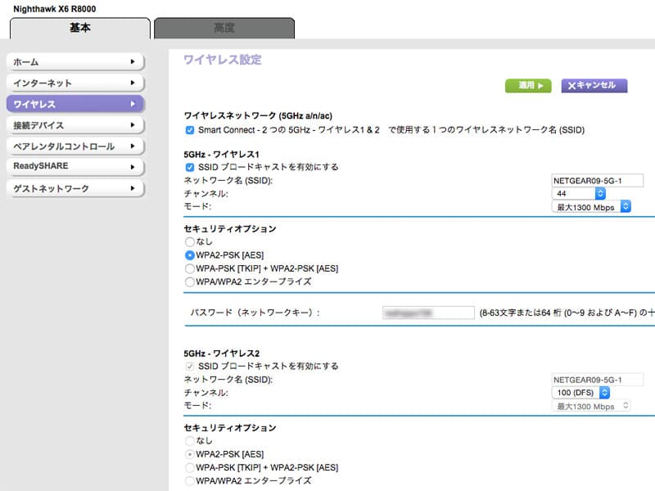Select なし security option for ワイヤレス1
Viewport: 655px width, 491px height.
190,242
